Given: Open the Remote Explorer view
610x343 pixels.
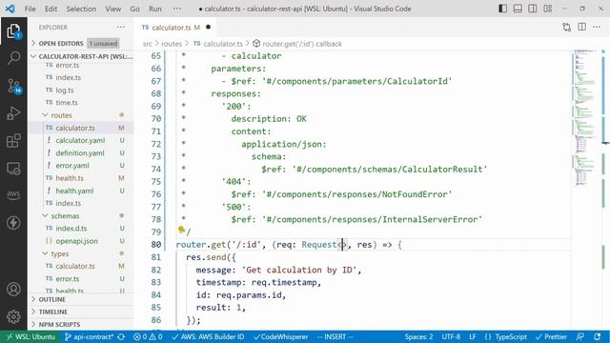Looking at the screenshot, I should pyautogui.click(x=13, y=169).
